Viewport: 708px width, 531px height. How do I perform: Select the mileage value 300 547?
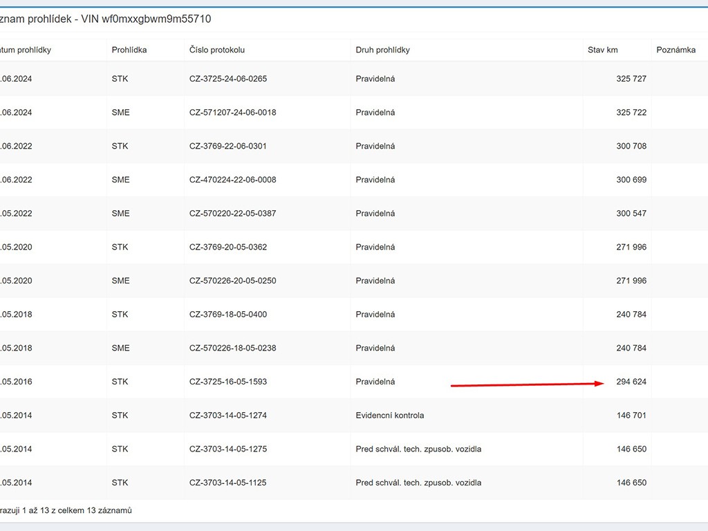coord(631,213)
